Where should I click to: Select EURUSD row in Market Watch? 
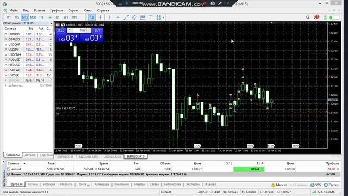pos(28,34)
